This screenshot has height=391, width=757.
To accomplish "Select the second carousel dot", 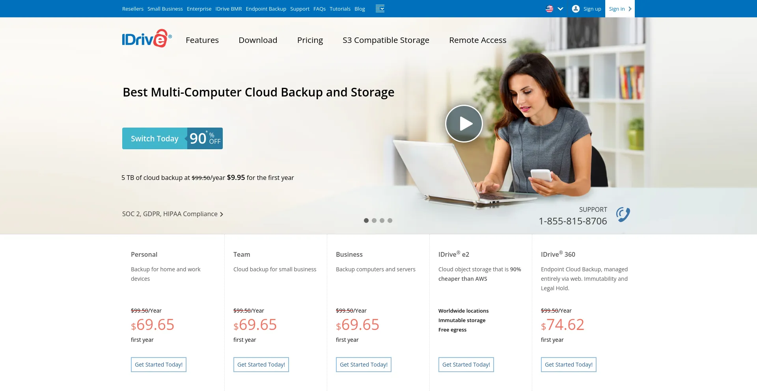I will point(374,221).
